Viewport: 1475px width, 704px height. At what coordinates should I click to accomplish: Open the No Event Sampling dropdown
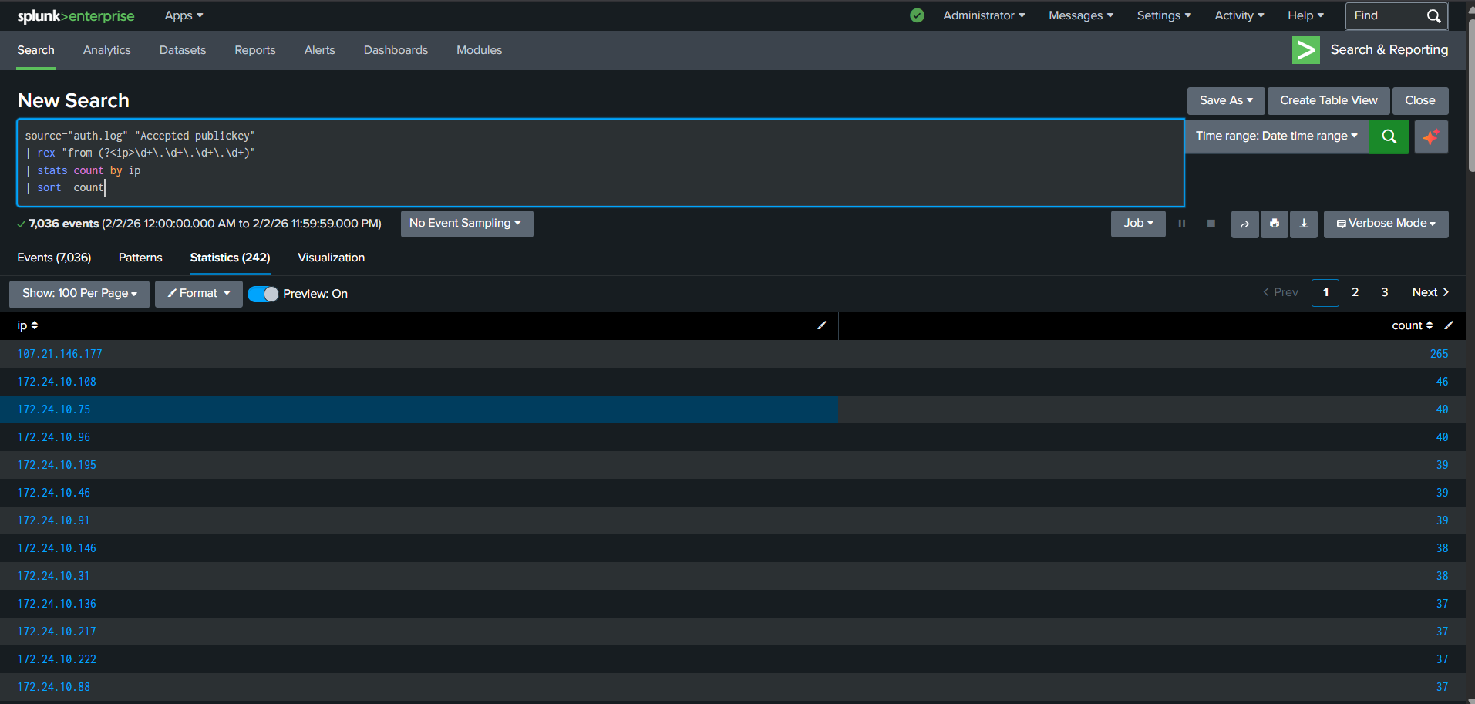point(466,224)
